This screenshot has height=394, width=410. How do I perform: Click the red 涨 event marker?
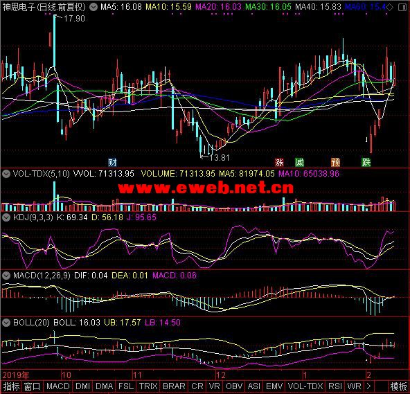(x=279, y=163)
